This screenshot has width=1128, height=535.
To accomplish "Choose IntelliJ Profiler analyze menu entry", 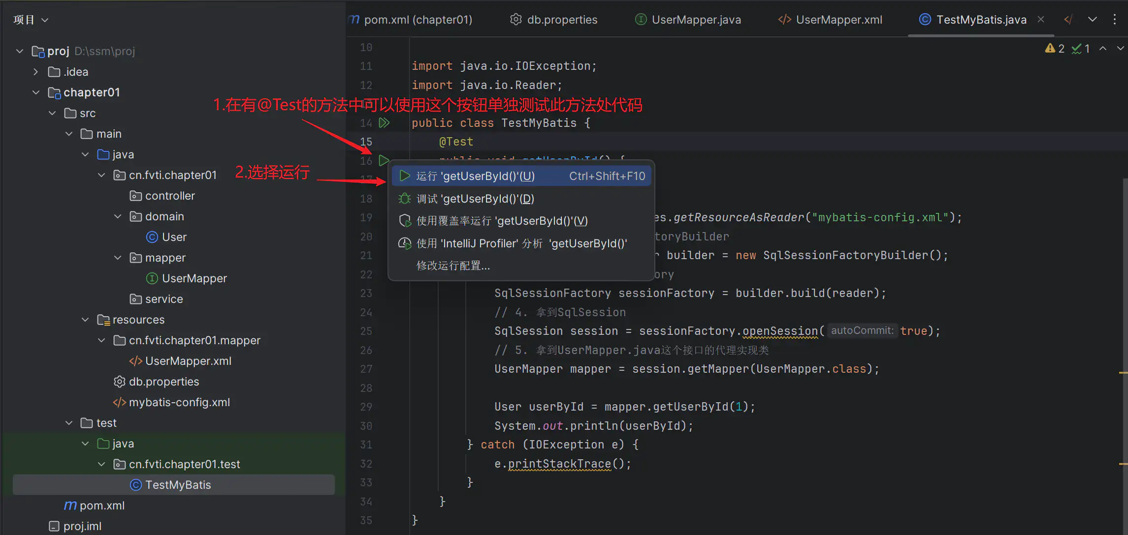I will tap(521, 243).
